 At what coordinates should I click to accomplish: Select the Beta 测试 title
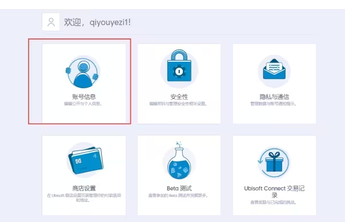click(179, 188)
